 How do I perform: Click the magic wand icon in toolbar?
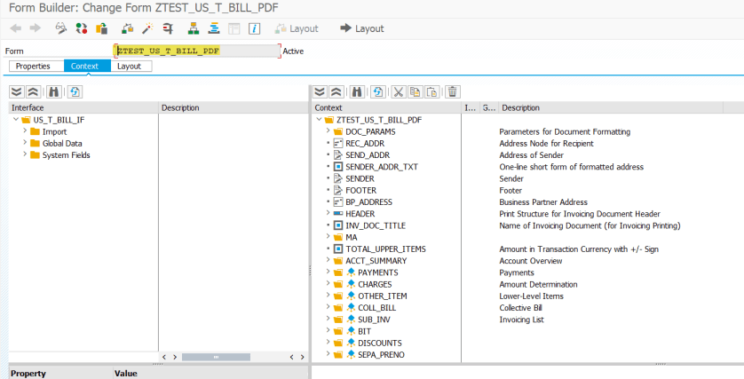coord(146,28)
